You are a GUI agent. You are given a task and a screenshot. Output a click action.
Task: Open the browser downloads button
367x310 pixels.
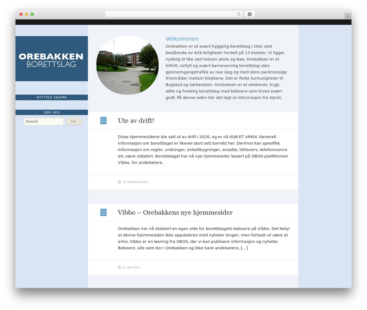click(249, 14)
